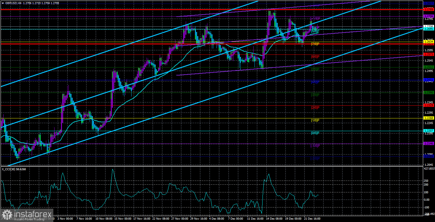435x222 pixels.
Task: Click the [7/8]P Murray level label
Action: click(315, 44)
